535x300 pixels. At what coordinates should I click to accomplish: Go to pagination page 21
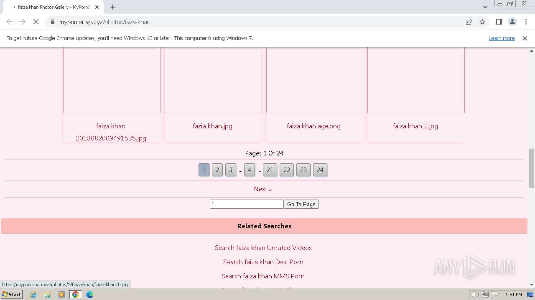coord(270,170)
